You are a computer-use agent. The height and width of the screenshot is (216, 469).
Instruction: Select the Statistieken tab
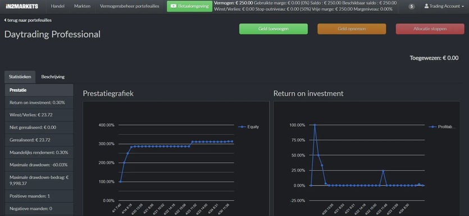click(x=20, y=77)
